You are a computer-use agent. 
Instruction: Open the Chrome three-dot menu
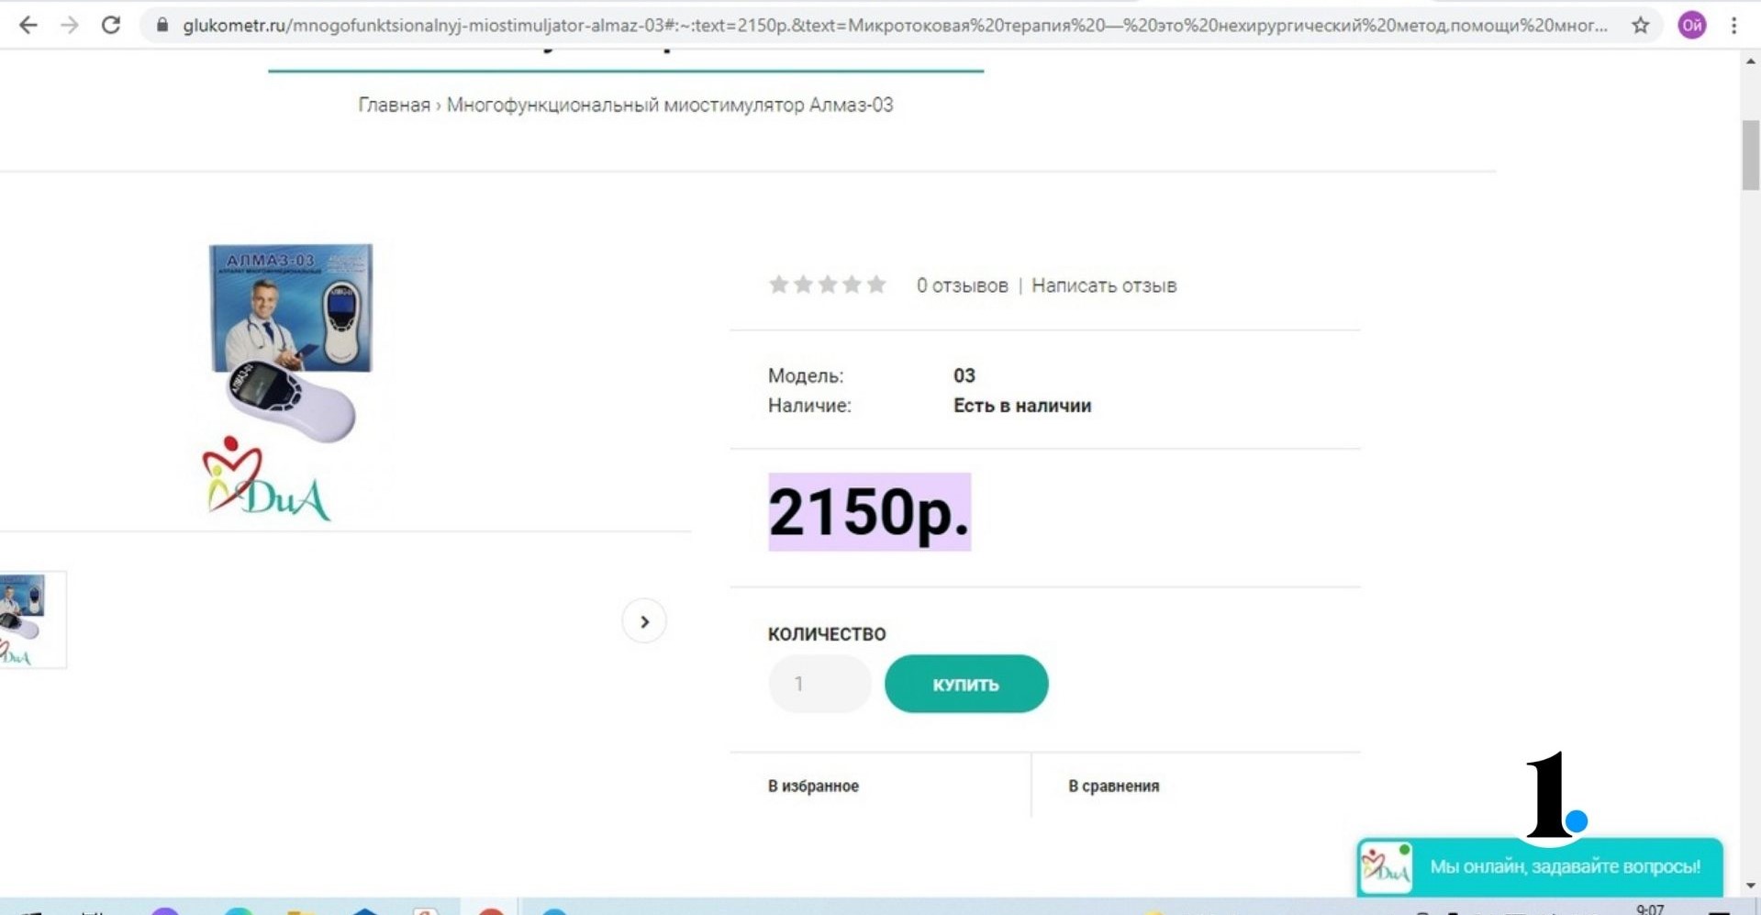pyautogui.click(x=1734, y=25)
